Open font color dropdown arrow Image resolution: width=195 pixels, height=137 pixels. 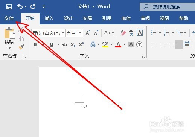124,44
